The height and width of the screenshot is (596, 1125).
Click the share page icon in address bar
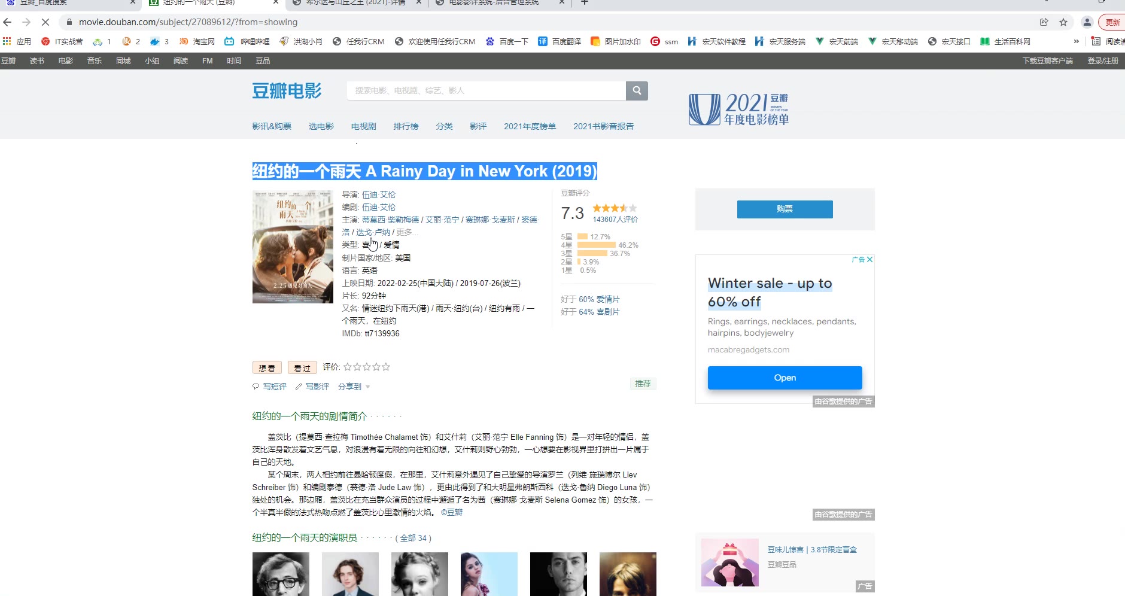[1044, 22]
